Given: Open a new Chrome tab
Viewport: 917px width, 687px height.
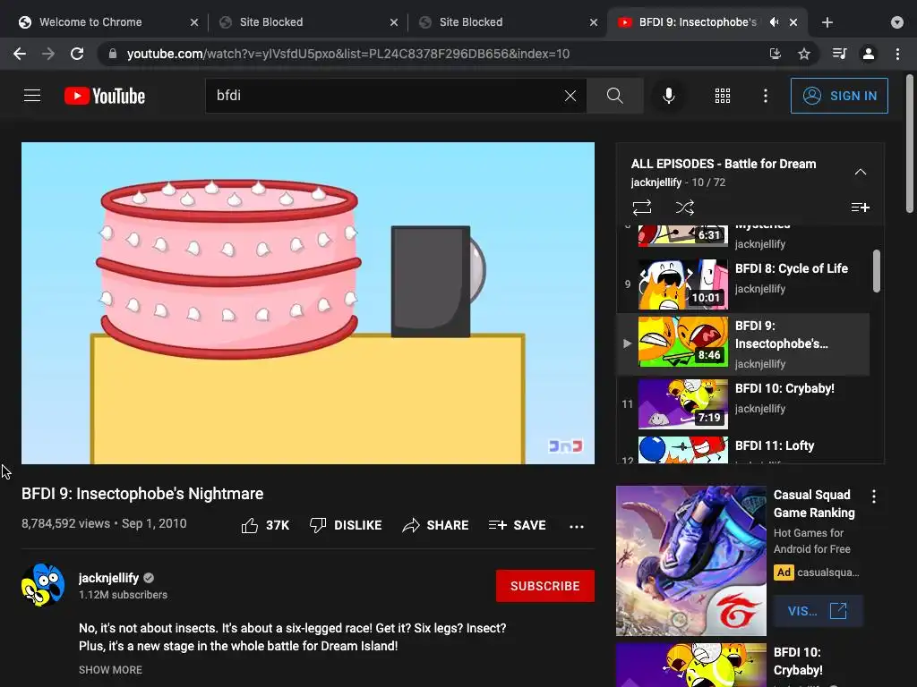Looking at the screenshot, I should pos(827,22).
